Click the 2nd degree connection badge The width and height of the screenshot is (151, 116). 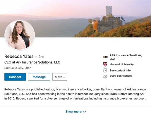(41, 57)
